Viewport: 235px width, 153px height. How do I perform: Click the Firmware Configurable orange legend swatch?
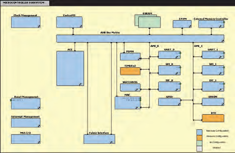click(x=199, y=136)
